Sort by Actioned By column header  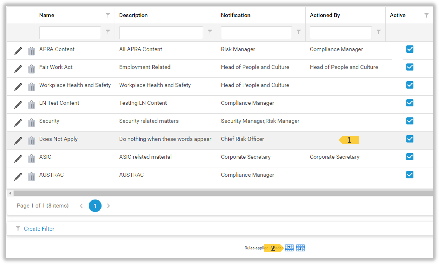pyautogui.click(x=325, y=15)
